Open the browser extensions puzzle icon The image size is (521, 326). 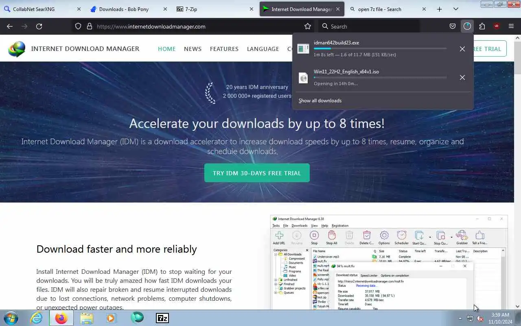click(482, 26)
